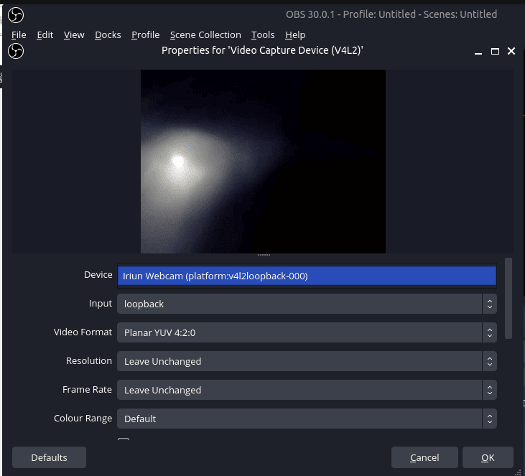Click the Colour Range dropdown arrows
Image resolution: width=525 pixels, height=476 pixels.
pos(490,419)
